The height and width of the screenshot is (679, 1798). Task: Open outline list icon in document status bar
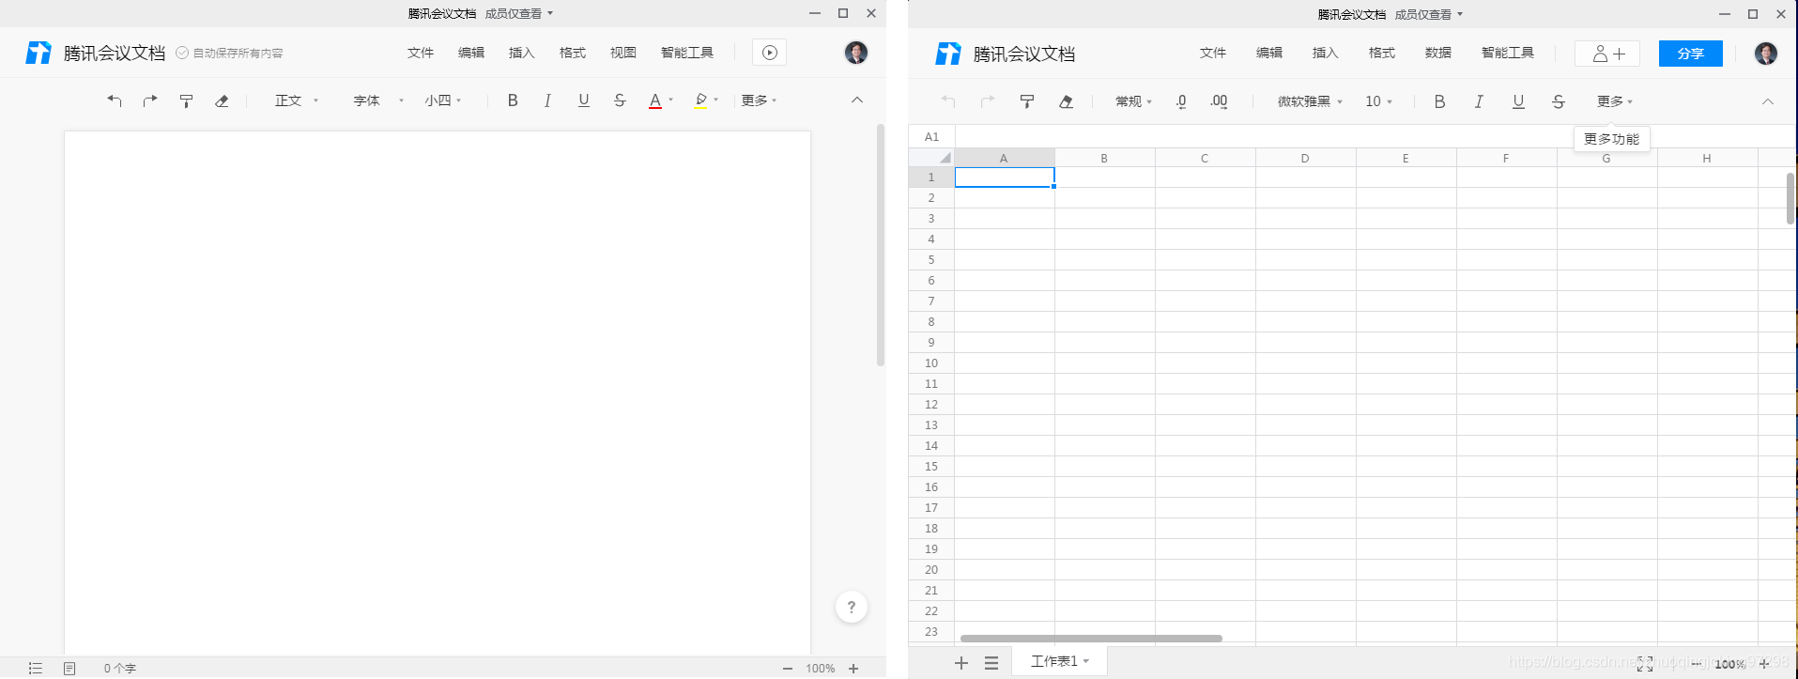pos(36,668)
